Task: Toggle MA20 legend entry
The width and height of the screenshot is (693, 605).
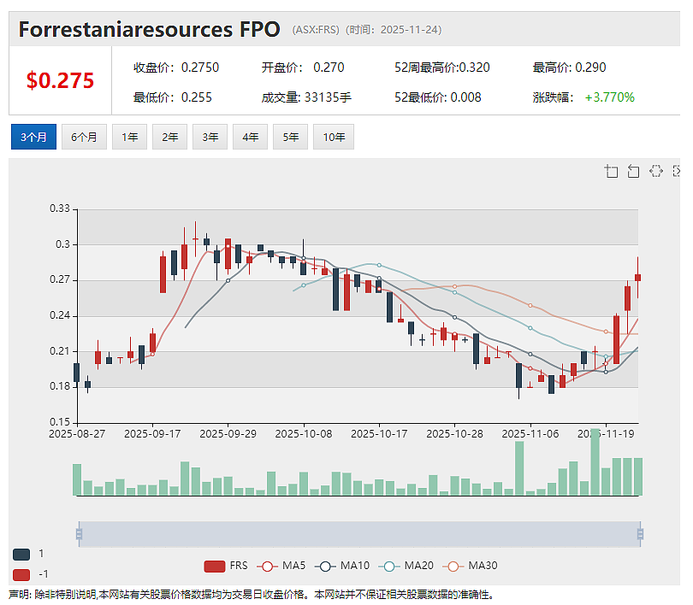Action: point(406,566)
